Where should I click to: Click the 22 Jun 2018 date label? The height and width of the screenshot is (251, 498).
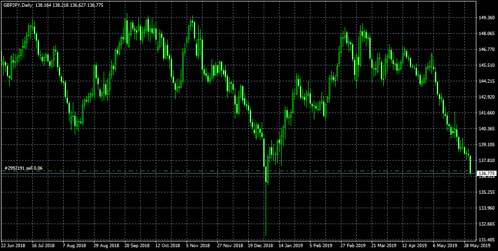pyautogui.click(x=13, y=245)
